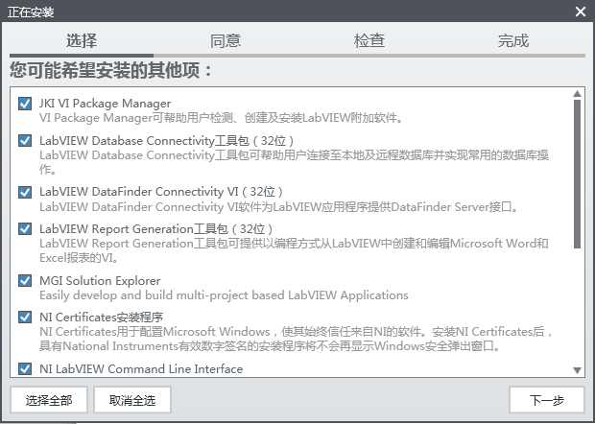Click the 选择全部 button

point(49,400)
